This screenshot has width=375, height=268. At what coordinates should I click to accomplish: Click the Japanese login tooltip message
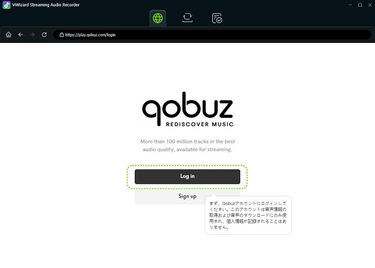tap(248, 215)
